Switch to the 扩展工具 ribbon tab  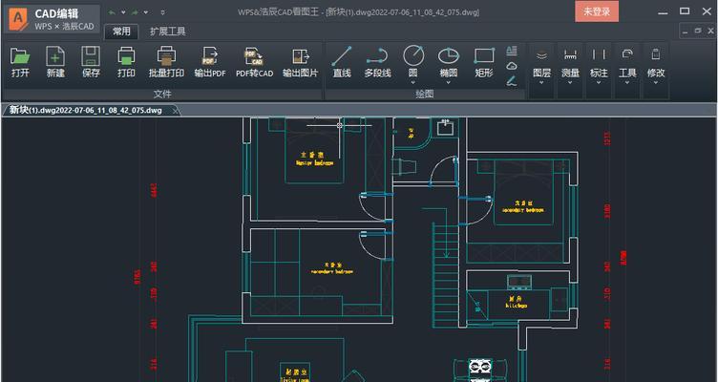pyautogui.click(x=168, y=32)
